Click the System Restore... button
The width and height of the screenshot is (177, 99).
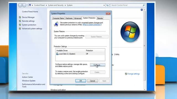[97, 37]
